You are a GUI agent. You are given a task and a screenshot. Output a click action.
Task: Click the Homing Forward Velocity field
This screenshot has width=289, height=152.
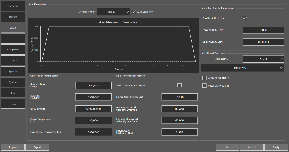179,109
